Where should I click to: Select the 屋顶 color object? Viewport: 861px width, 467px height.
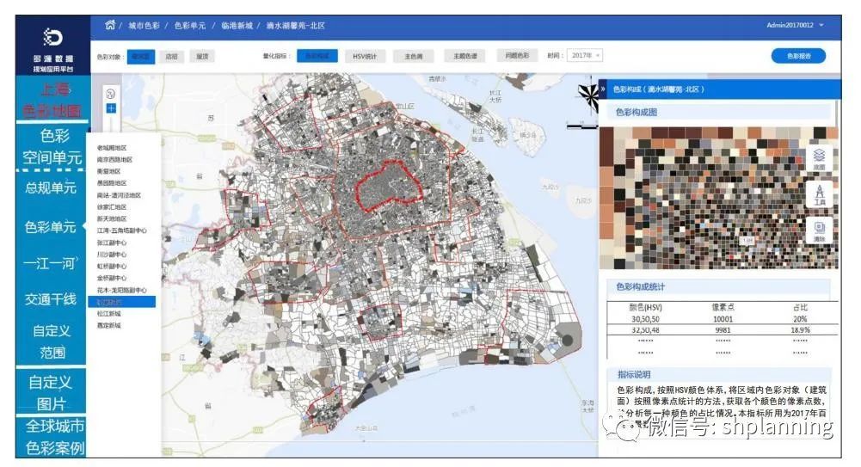[203, 57]
